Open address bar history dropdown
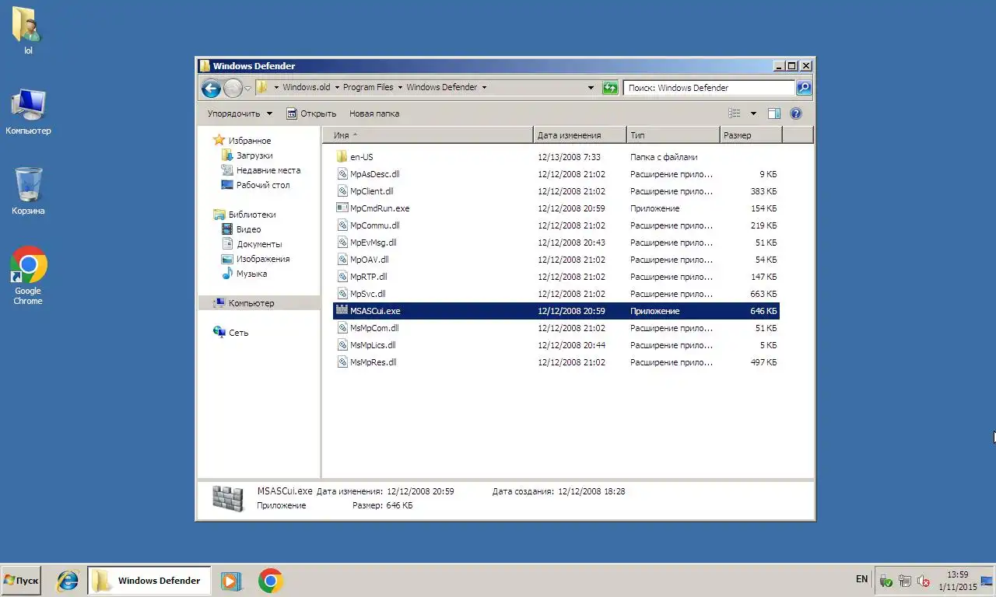 click(x=591, y=88)
